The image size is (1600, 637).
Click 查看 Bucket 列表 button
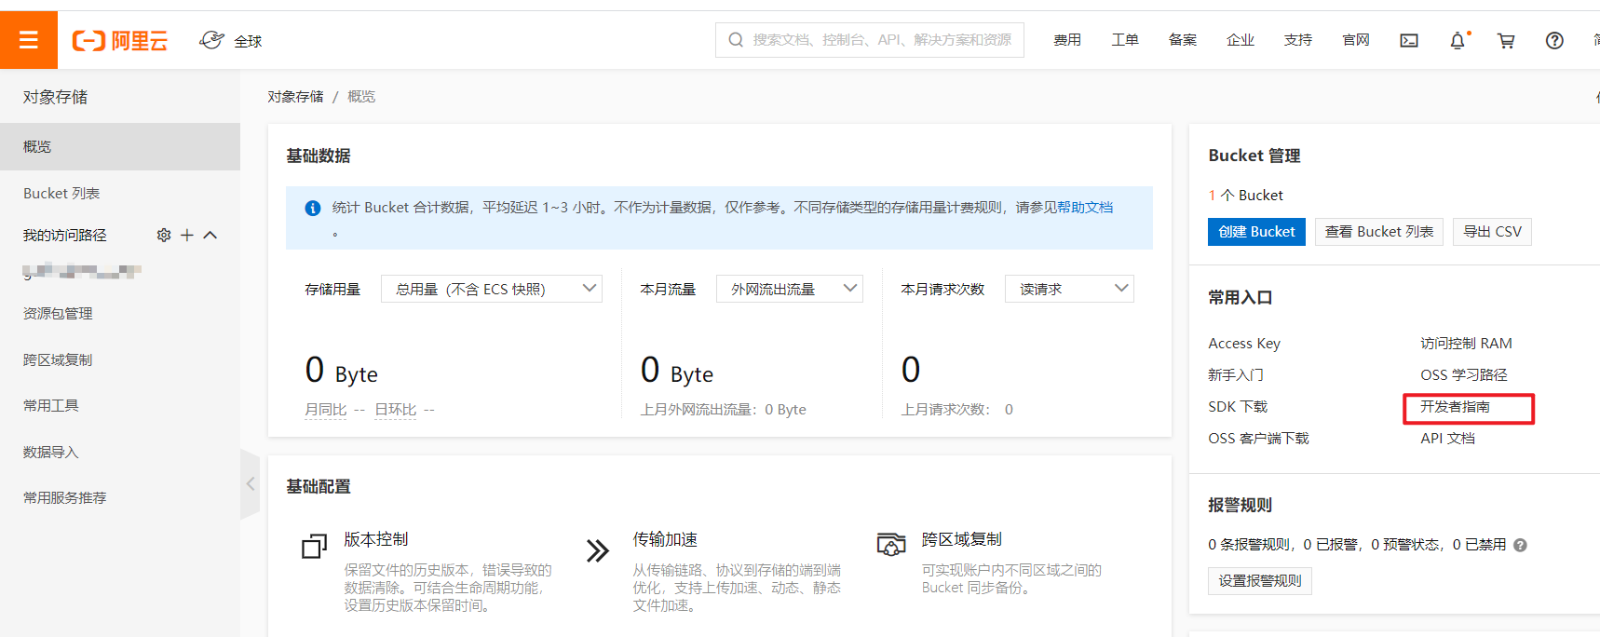tap(1379, 232)
